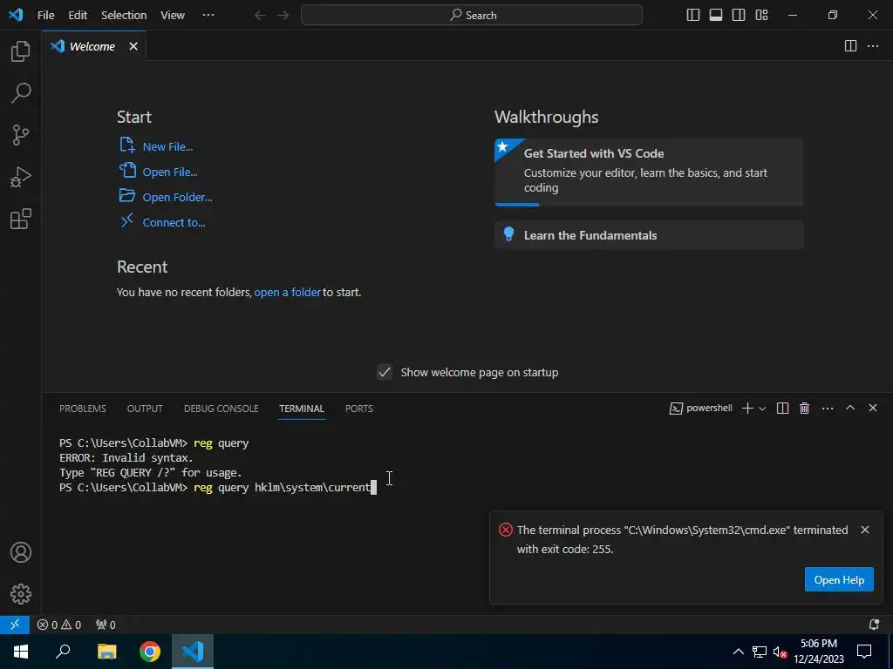The image size is (893, 669).
Task: Click Open File... link
Action: coord(170,172)
